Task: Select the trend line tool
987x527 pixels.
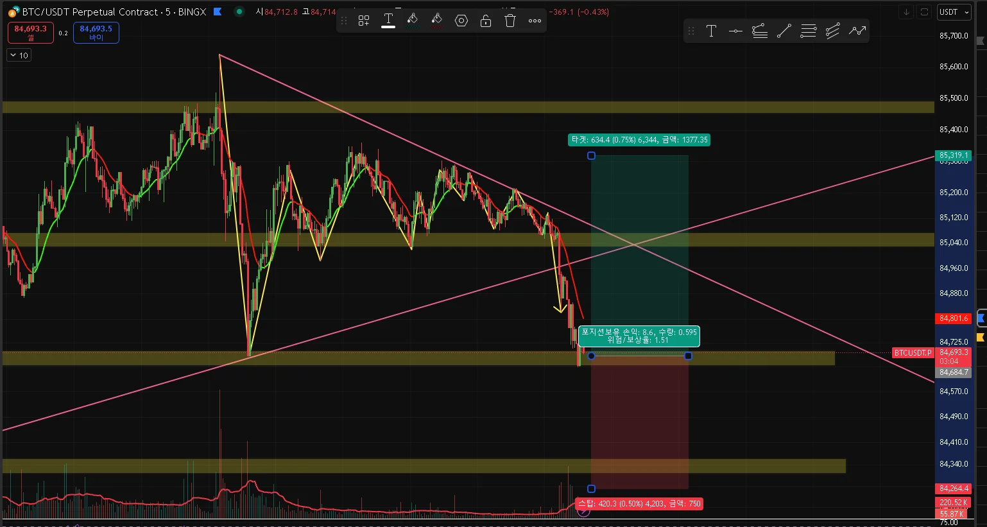Action: 784,31
